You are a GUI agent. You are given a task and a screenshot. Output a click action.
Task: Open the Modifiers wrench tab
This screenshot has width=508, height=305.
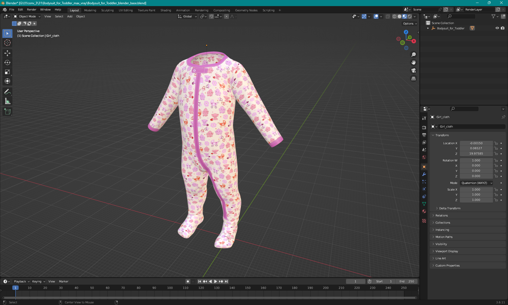tap(424, 174)
